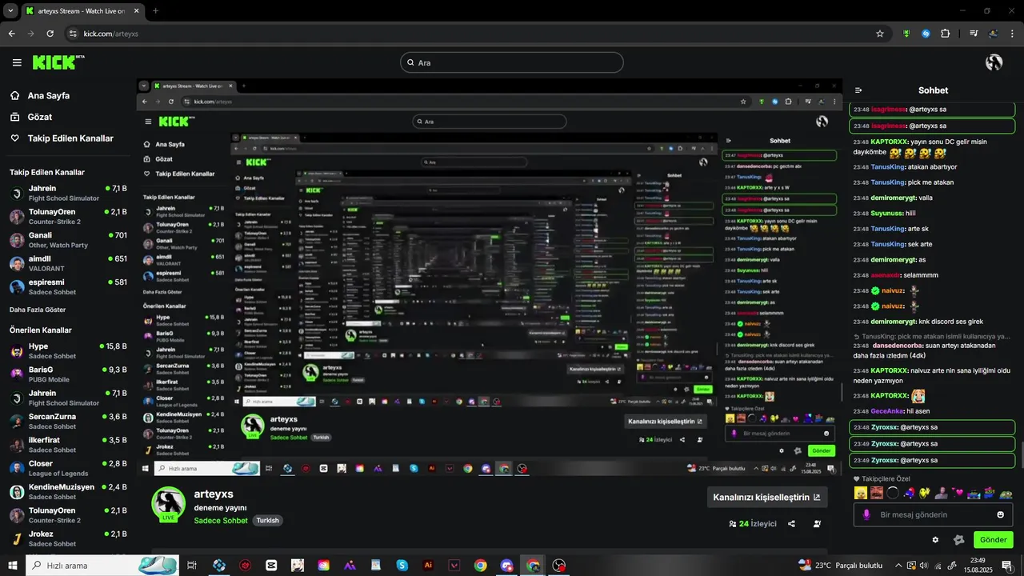Image resolution: width=1024 pixels, height=576 pixels.
Task: Open the Sadece Sohbet category link
Action: [221, 521]
